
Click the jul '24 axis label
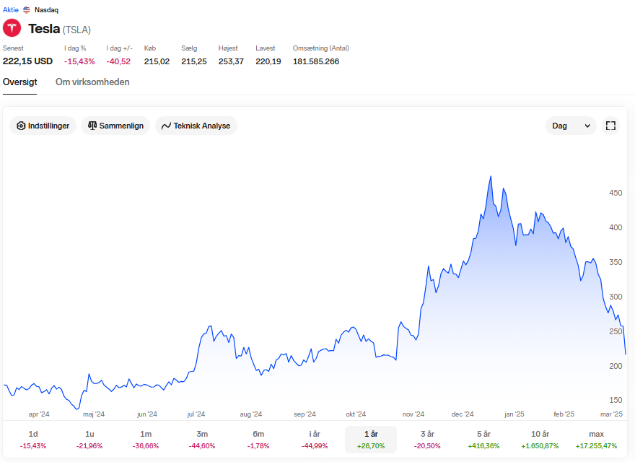pos(196,414)
